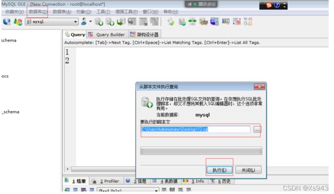Click the green curved-arrow database icon
The height and width of the screenshot is (194, 334).
tap(121, 22)
